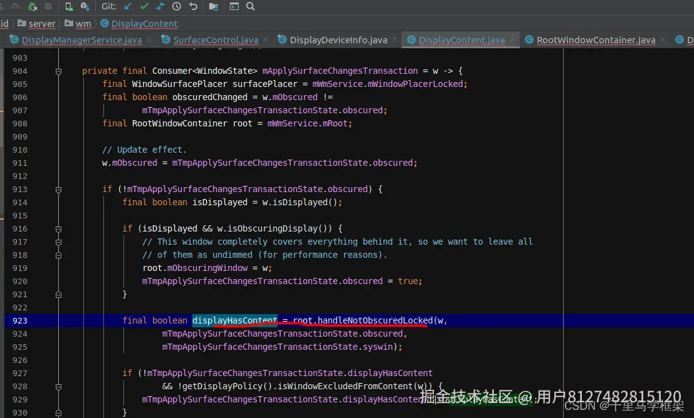This screenshot has width=694, height=418.
Task: Click the profiler gauge icon in toolbar
Action: [16, 6]
